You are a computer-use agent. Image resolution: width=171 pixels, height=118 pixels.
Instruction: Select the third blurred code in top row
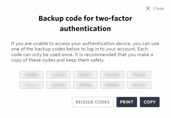pos(85,75)
